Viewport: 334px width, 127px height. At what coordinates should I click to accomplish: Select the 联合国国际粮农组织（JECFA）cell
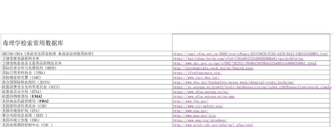[87, 82]
